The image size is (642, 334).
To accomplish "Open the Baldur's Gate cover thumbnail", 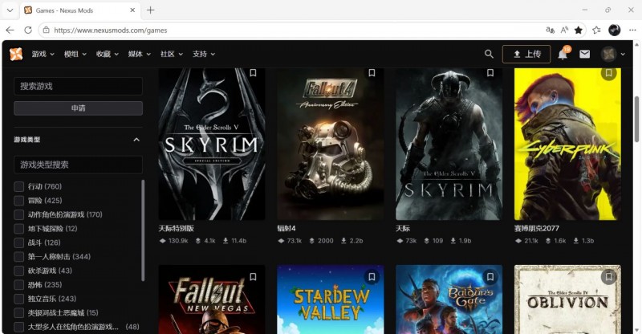I will [x=449, y=299].
